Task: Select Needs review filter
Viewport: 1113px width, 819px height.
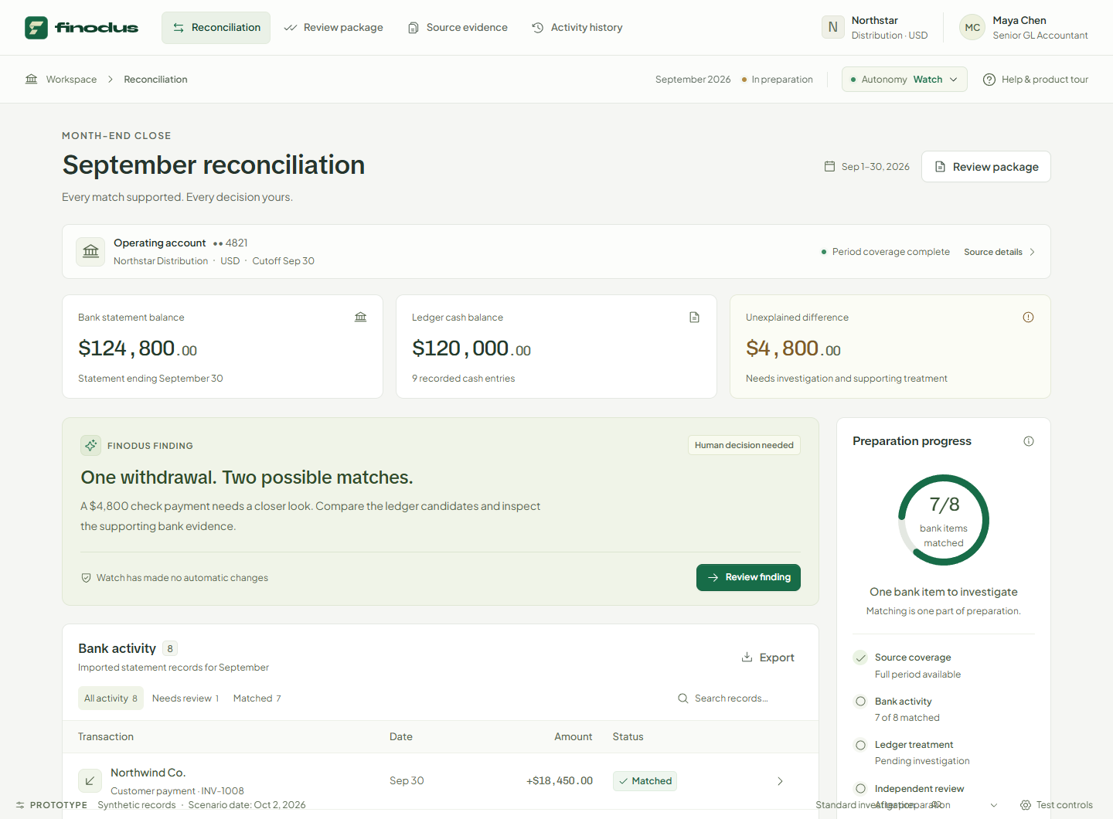Action: pos(185,698)
